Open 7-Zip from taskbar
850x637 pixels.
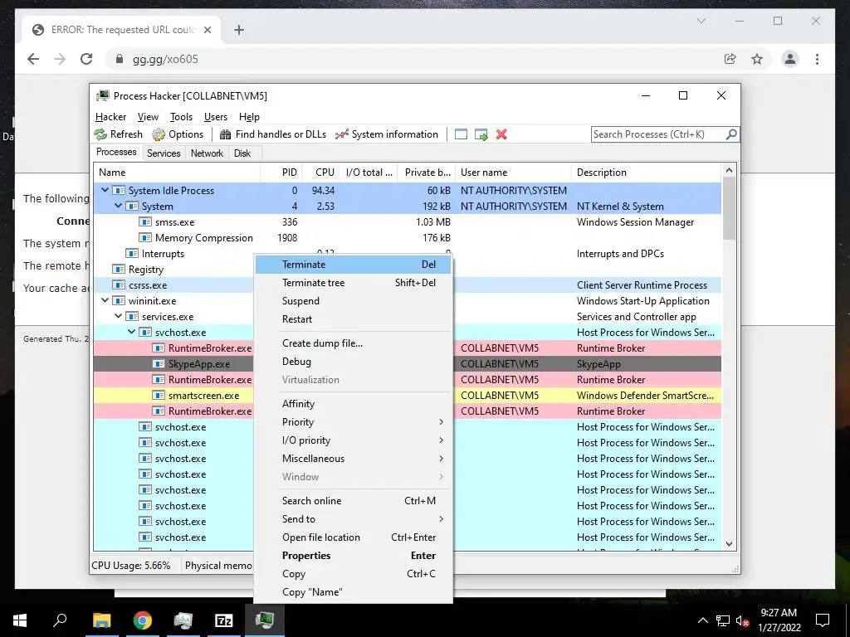223,620
